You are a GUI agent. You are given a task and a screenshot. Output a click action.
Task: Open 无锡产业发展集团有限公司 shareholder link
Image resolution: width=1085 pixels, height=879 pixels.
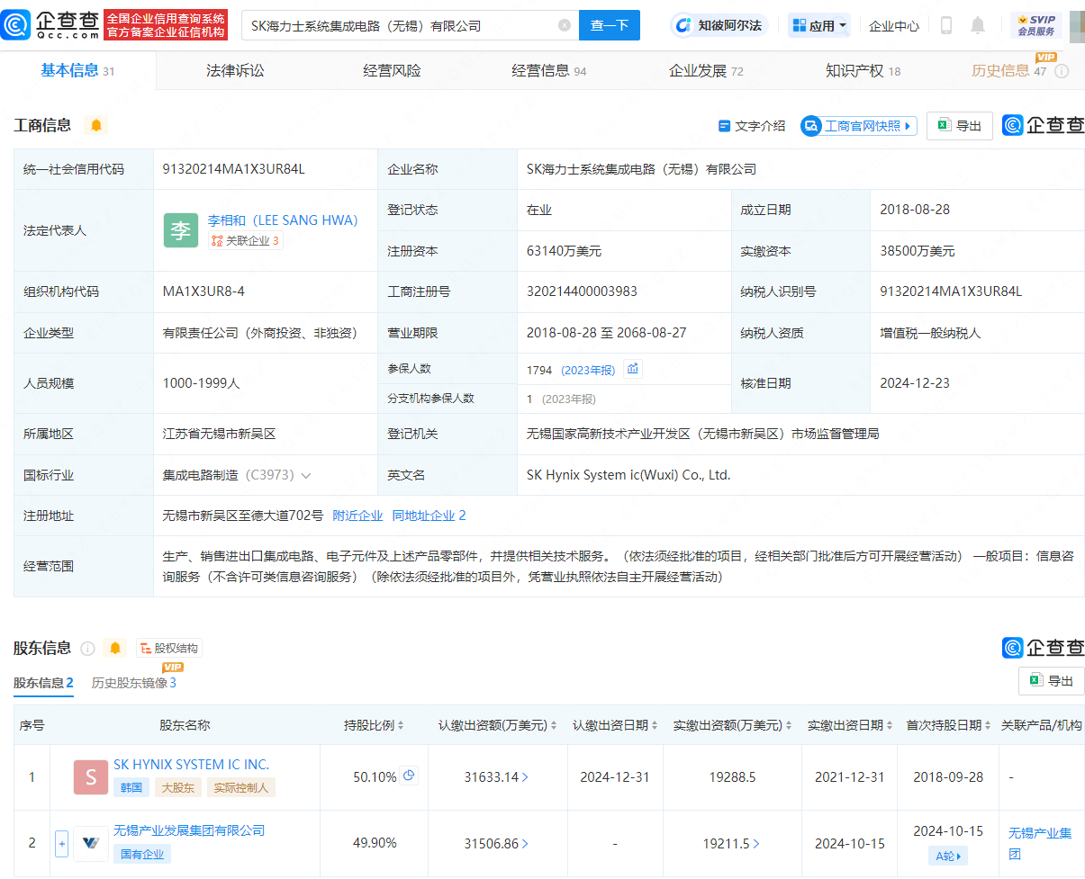pos(189,830)
